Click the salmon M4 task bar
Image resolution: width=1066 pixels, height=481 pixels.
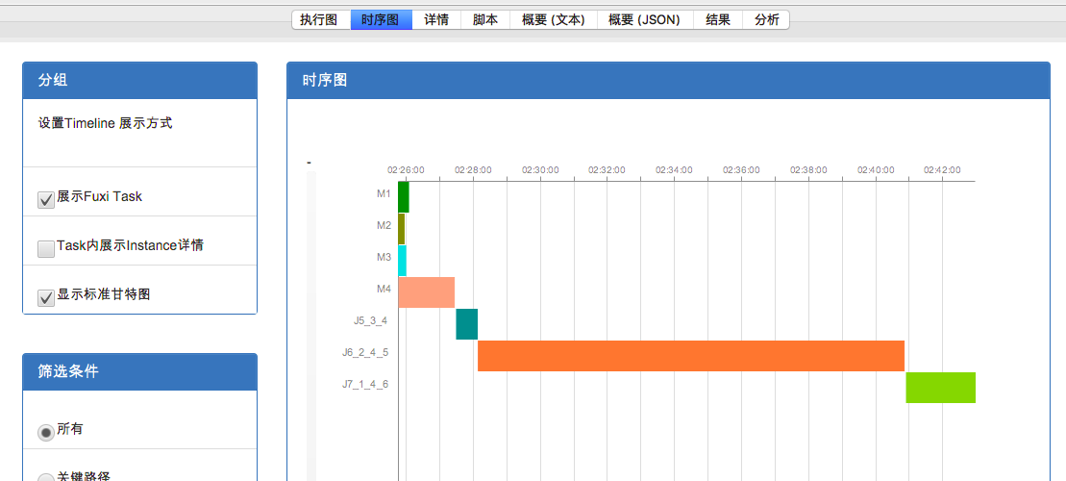(x=426, y=292)
